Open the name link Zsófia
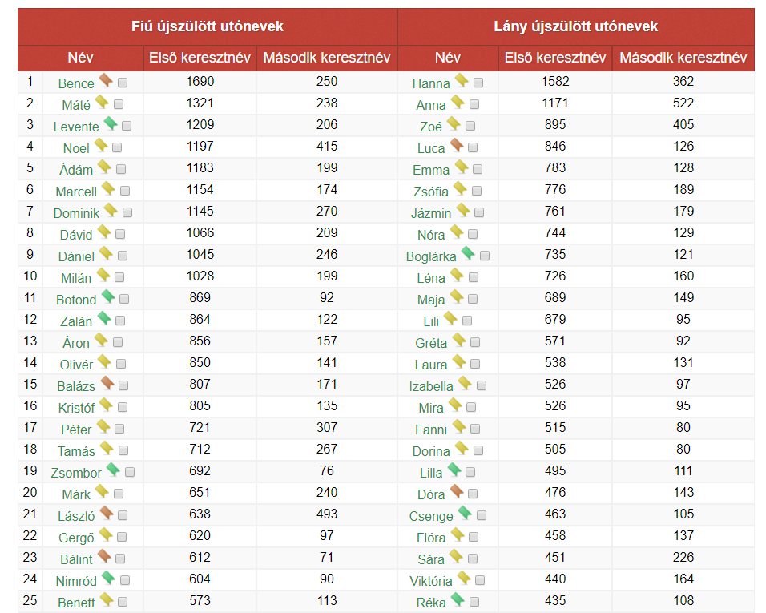Screen dimensions: 766x613 click(x=430, y=192)
